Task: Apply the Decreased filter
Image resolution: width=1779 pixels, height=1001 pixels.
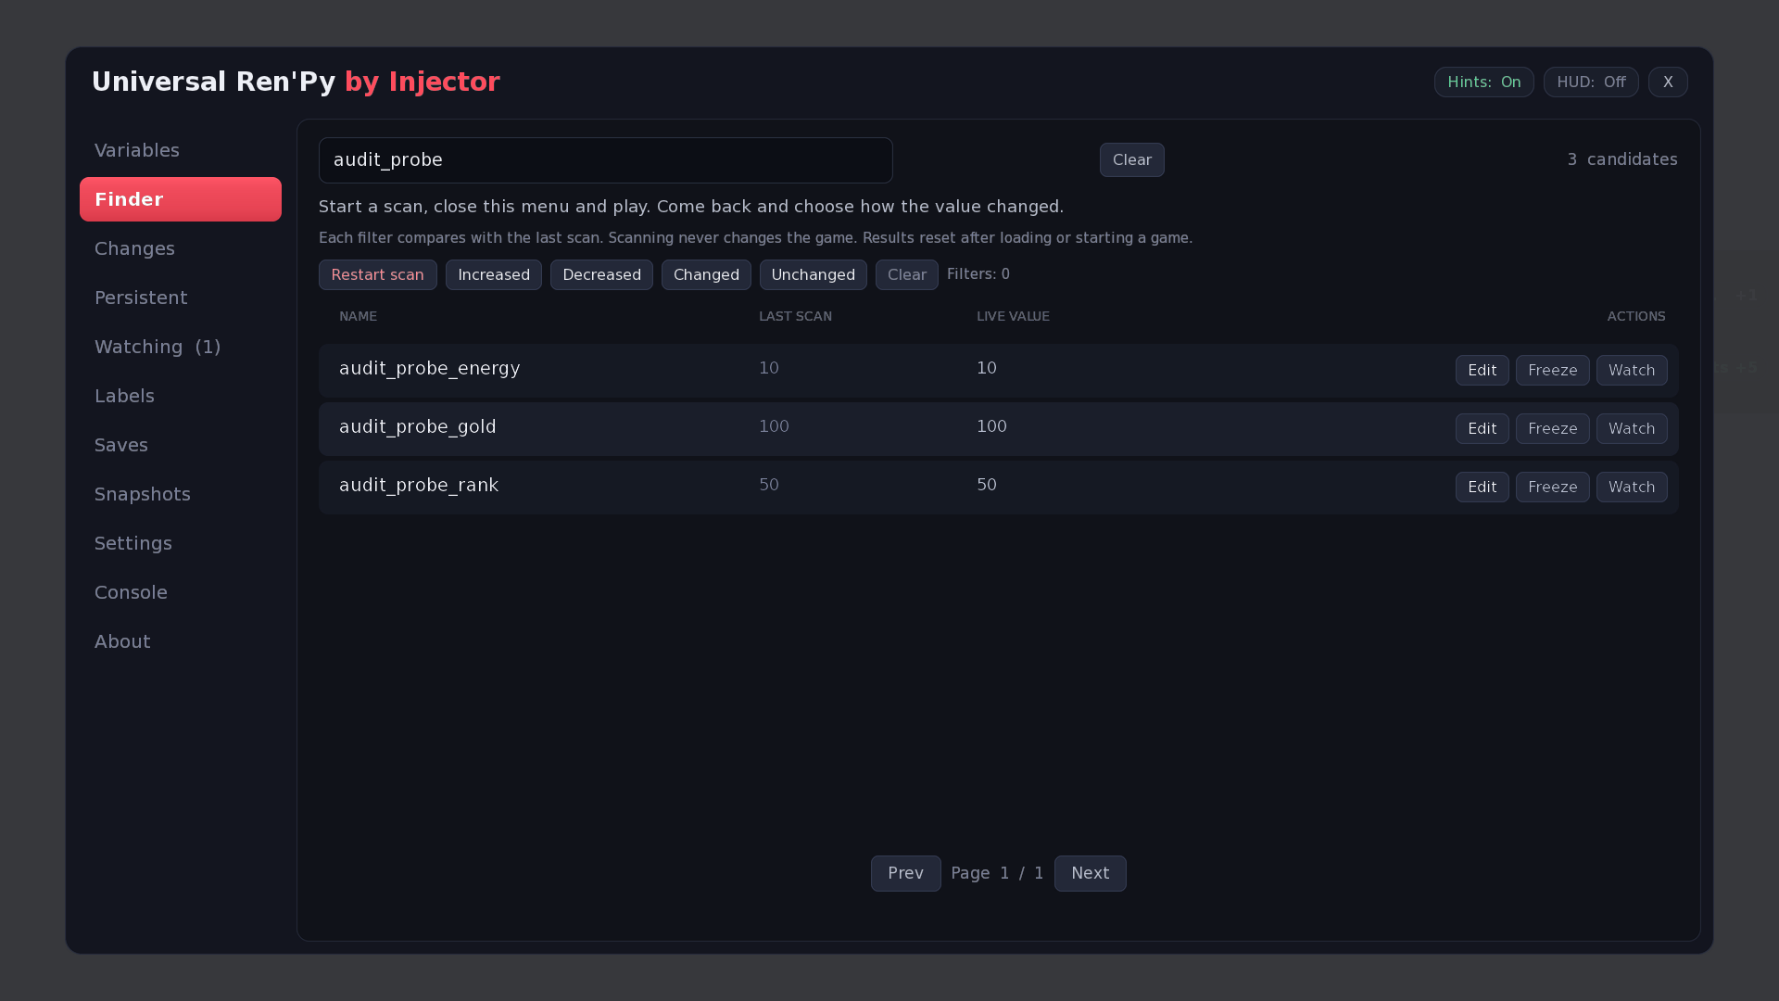Action: pyautogui.click(x=601, y=275)
